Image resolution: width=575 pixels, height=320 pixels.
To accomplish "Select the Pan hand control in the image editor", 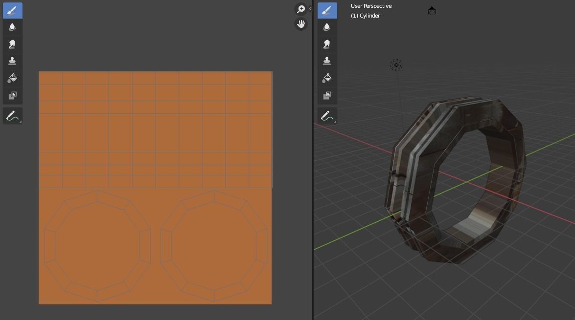I will (x=300, y=23).
